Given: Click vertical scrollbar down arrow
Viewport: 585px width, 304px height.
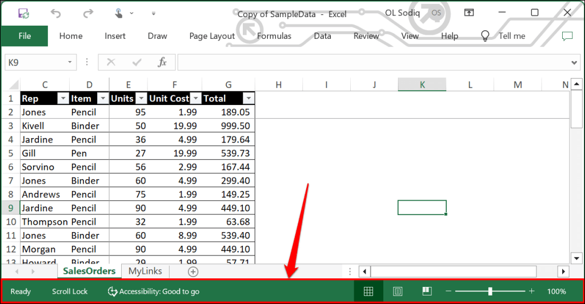Looking at the screenshot, I should [x=576, y=258].
